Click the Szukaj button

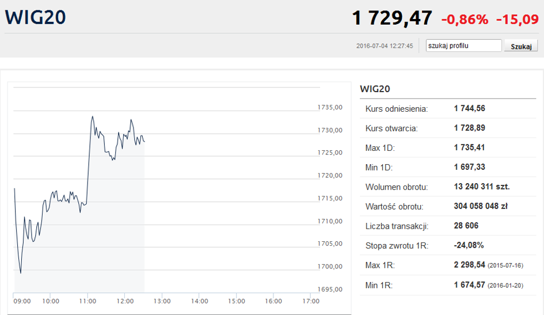coord(521,46)
